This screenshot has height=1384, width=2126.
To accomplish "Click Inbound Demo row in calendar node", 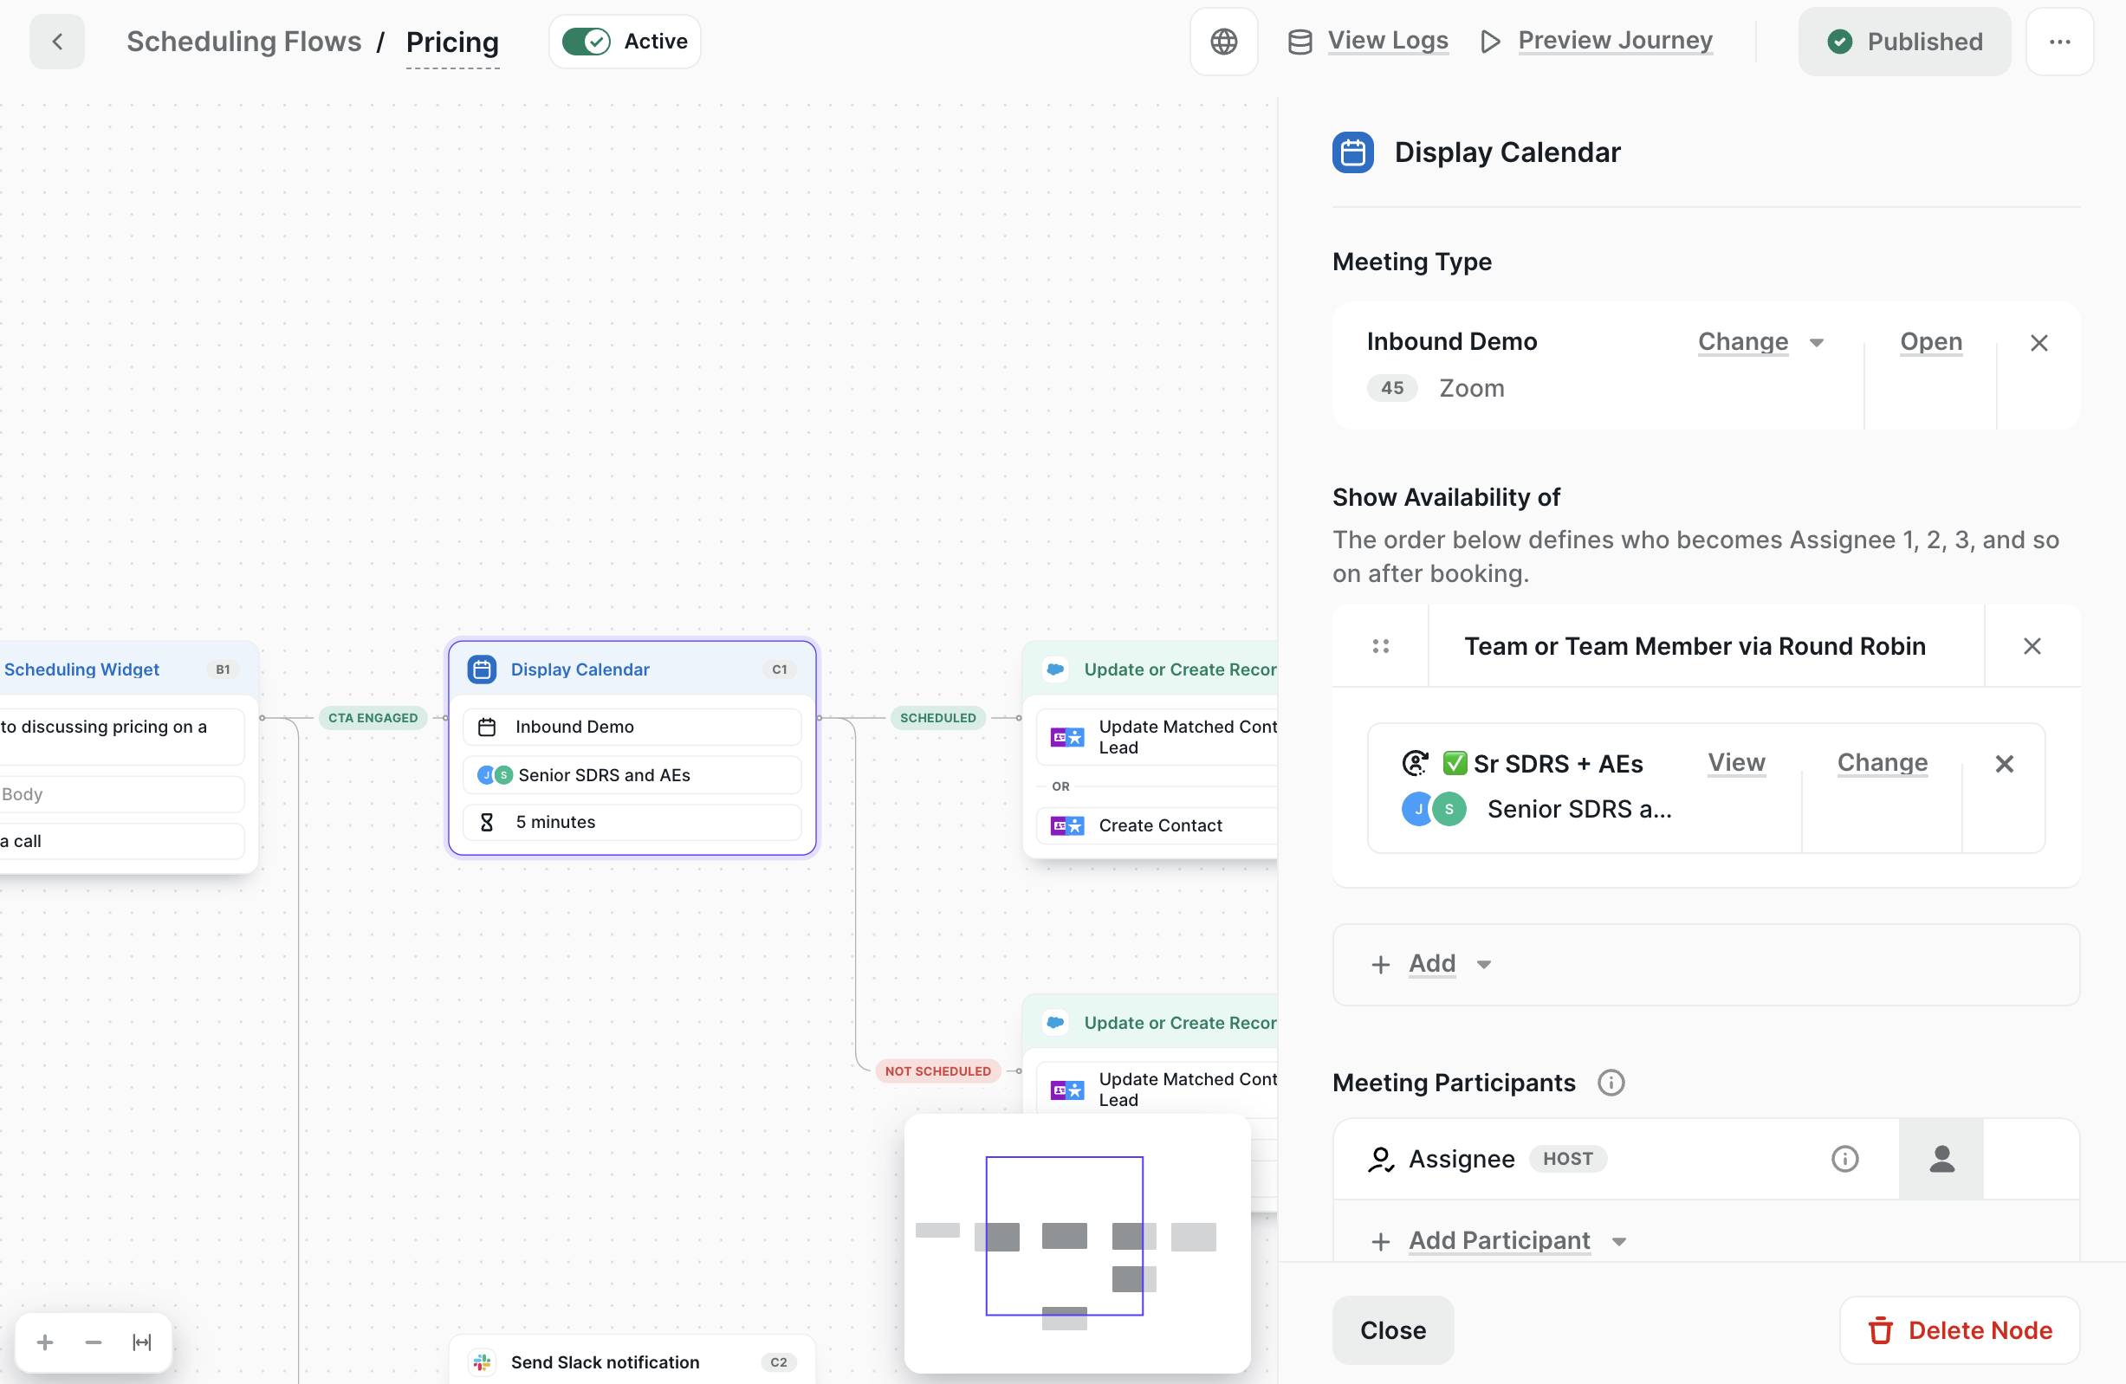I will coord(632,728).
